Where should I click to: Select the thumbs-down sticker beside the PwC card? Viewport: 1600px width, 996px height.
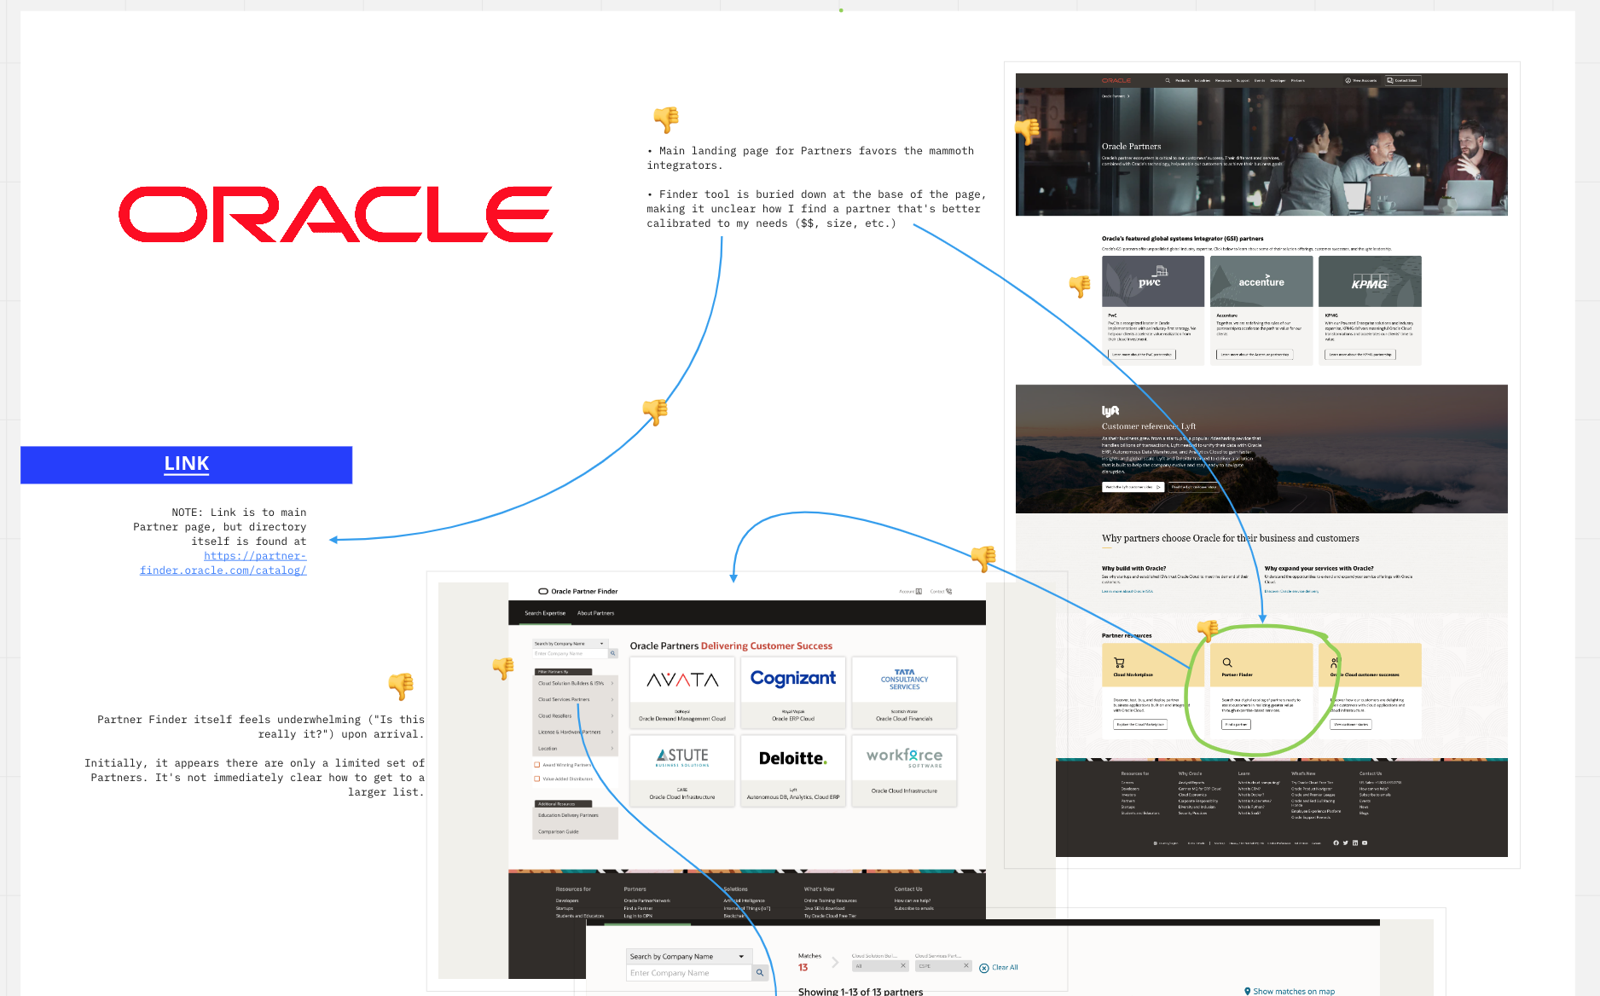(x=1080, y=286)
